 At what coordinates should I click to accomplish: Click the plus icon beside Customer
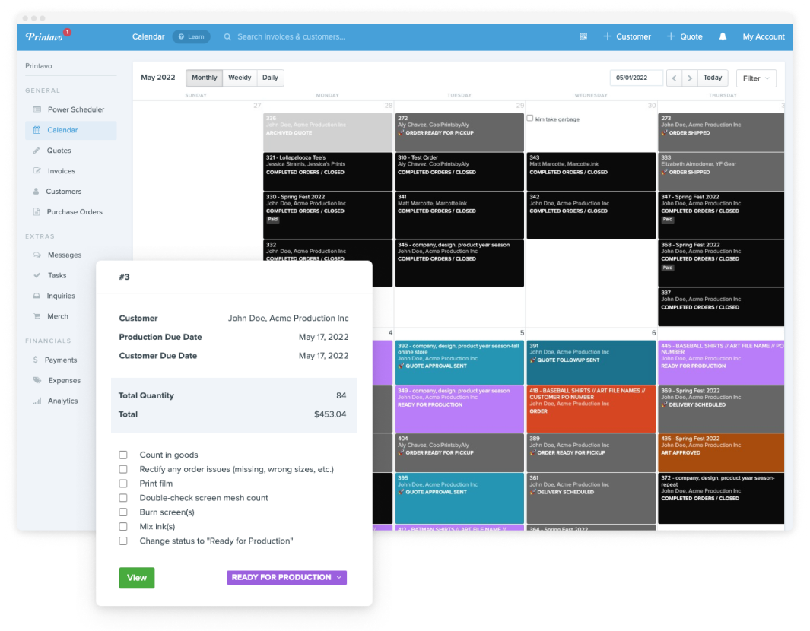pyautogui.click(x=608, y=36)
